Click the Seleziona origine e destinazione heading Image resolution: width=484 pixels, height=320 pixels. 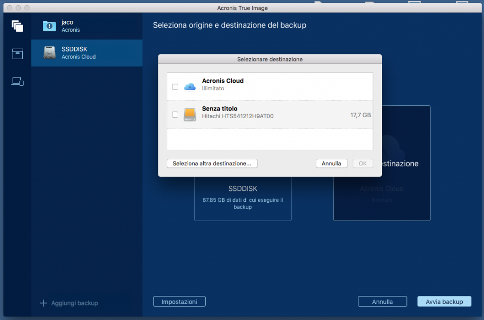[x=230, y=25]
